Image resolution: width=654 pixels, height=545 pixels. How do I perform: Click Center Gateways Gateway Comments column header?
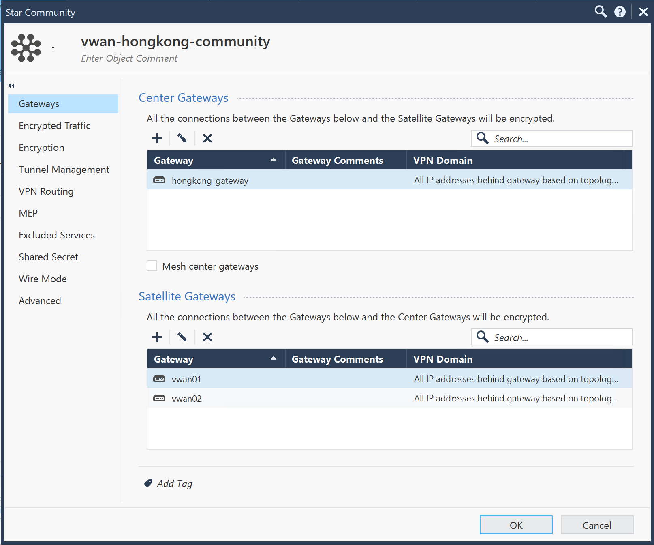tap(346, 160)
